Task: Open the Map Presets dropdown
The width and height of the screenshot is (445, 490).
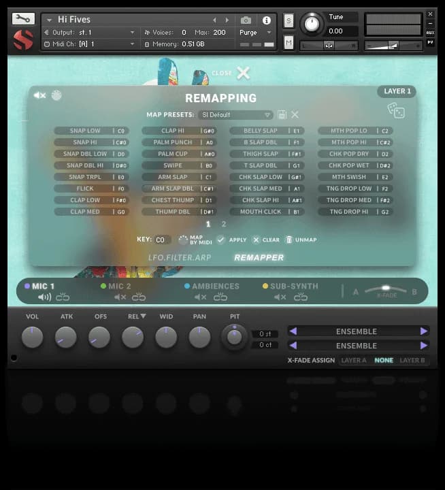Action: tap(235, 115)
